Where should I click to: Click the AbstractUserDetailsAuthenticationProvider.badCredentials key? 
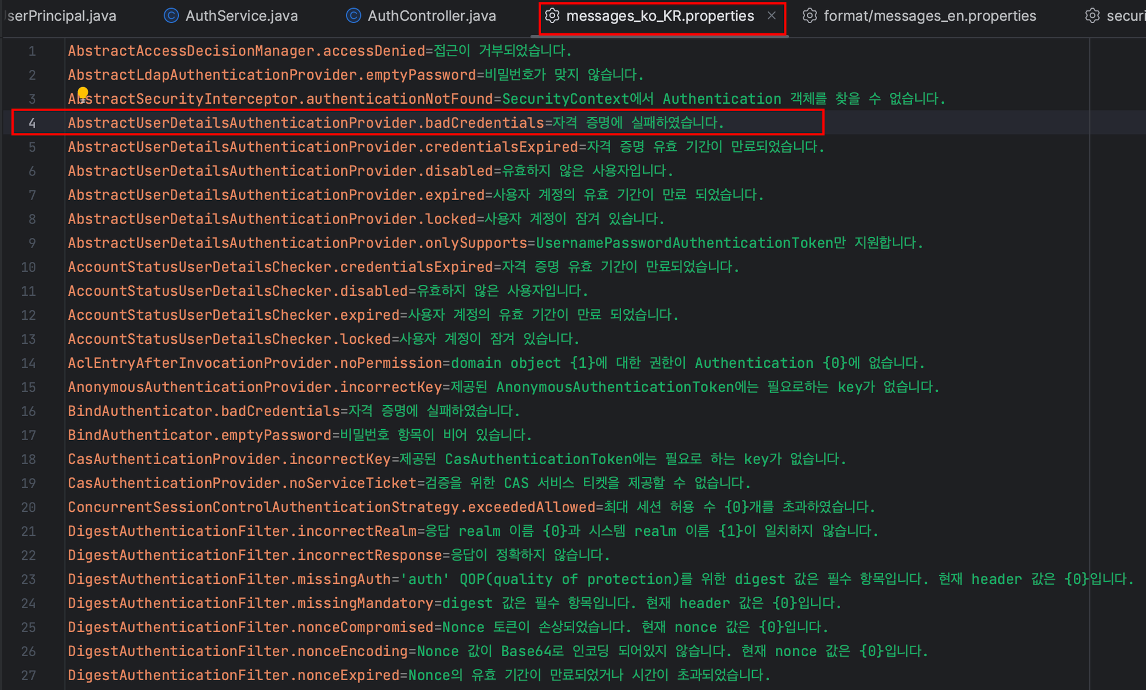point(305,123)
